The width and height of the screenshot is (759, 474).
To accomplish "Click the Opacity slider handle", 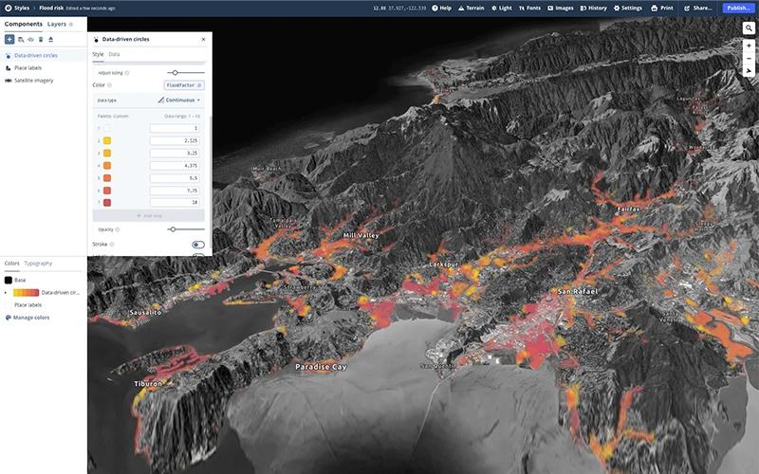I will coord(173,229).
